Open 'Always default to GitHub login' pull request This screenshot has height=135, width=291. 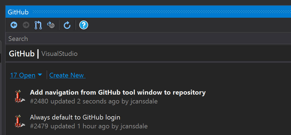75,117
